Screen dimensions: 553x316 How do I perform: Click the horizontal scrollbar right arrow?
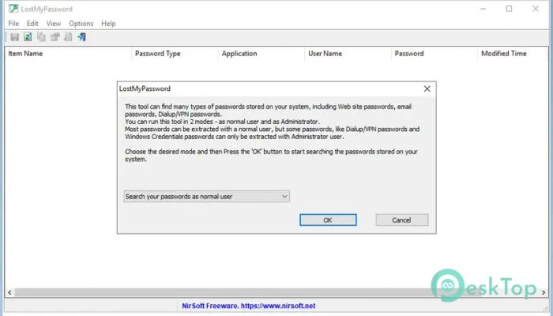544,292
